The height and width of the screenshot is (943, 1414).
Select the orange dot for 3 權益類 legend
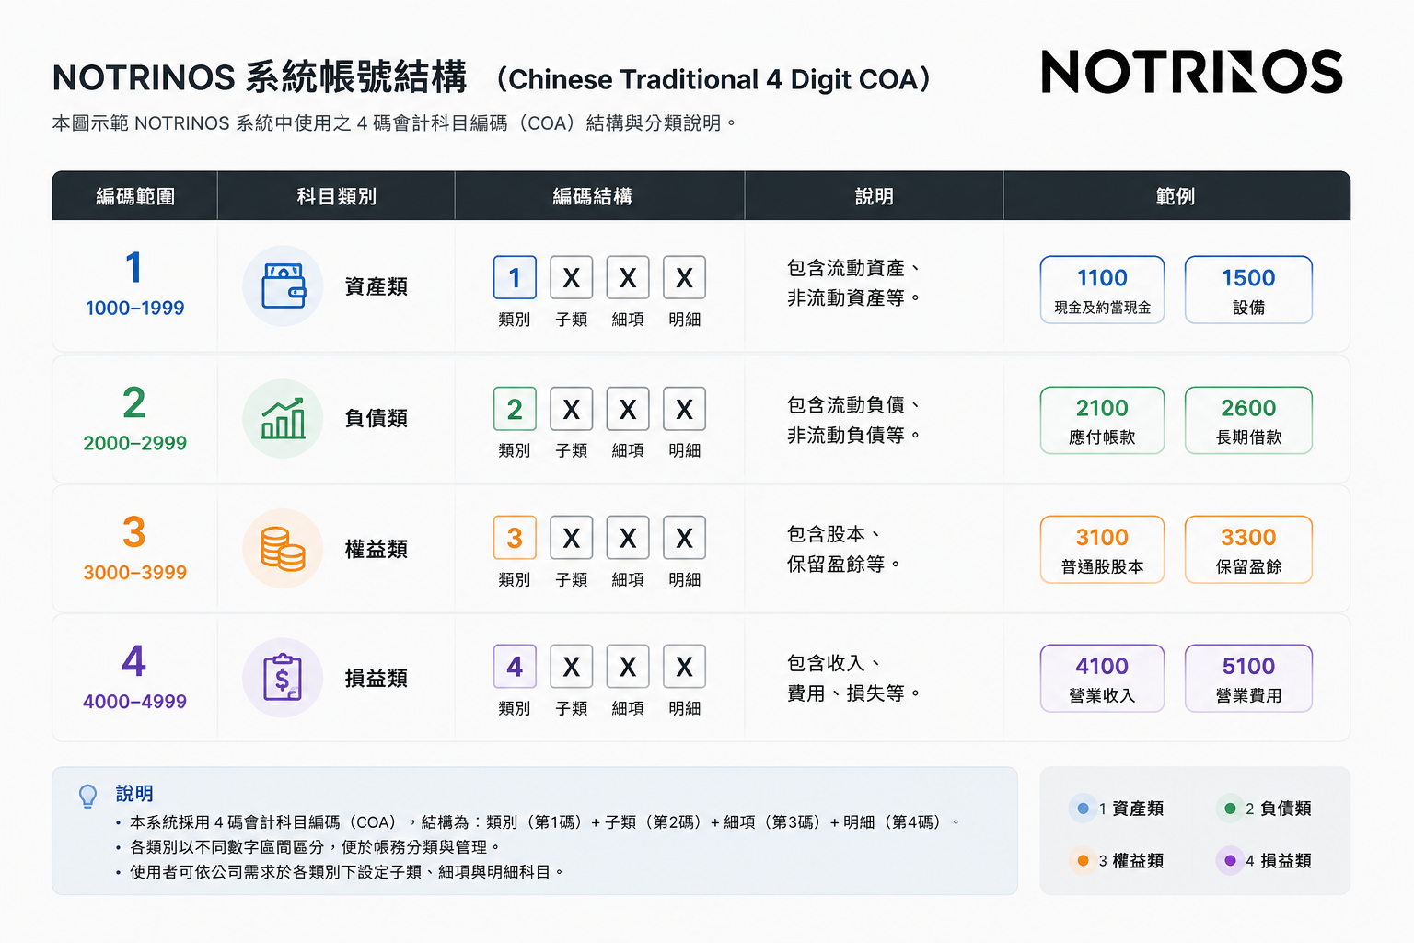1083,861
